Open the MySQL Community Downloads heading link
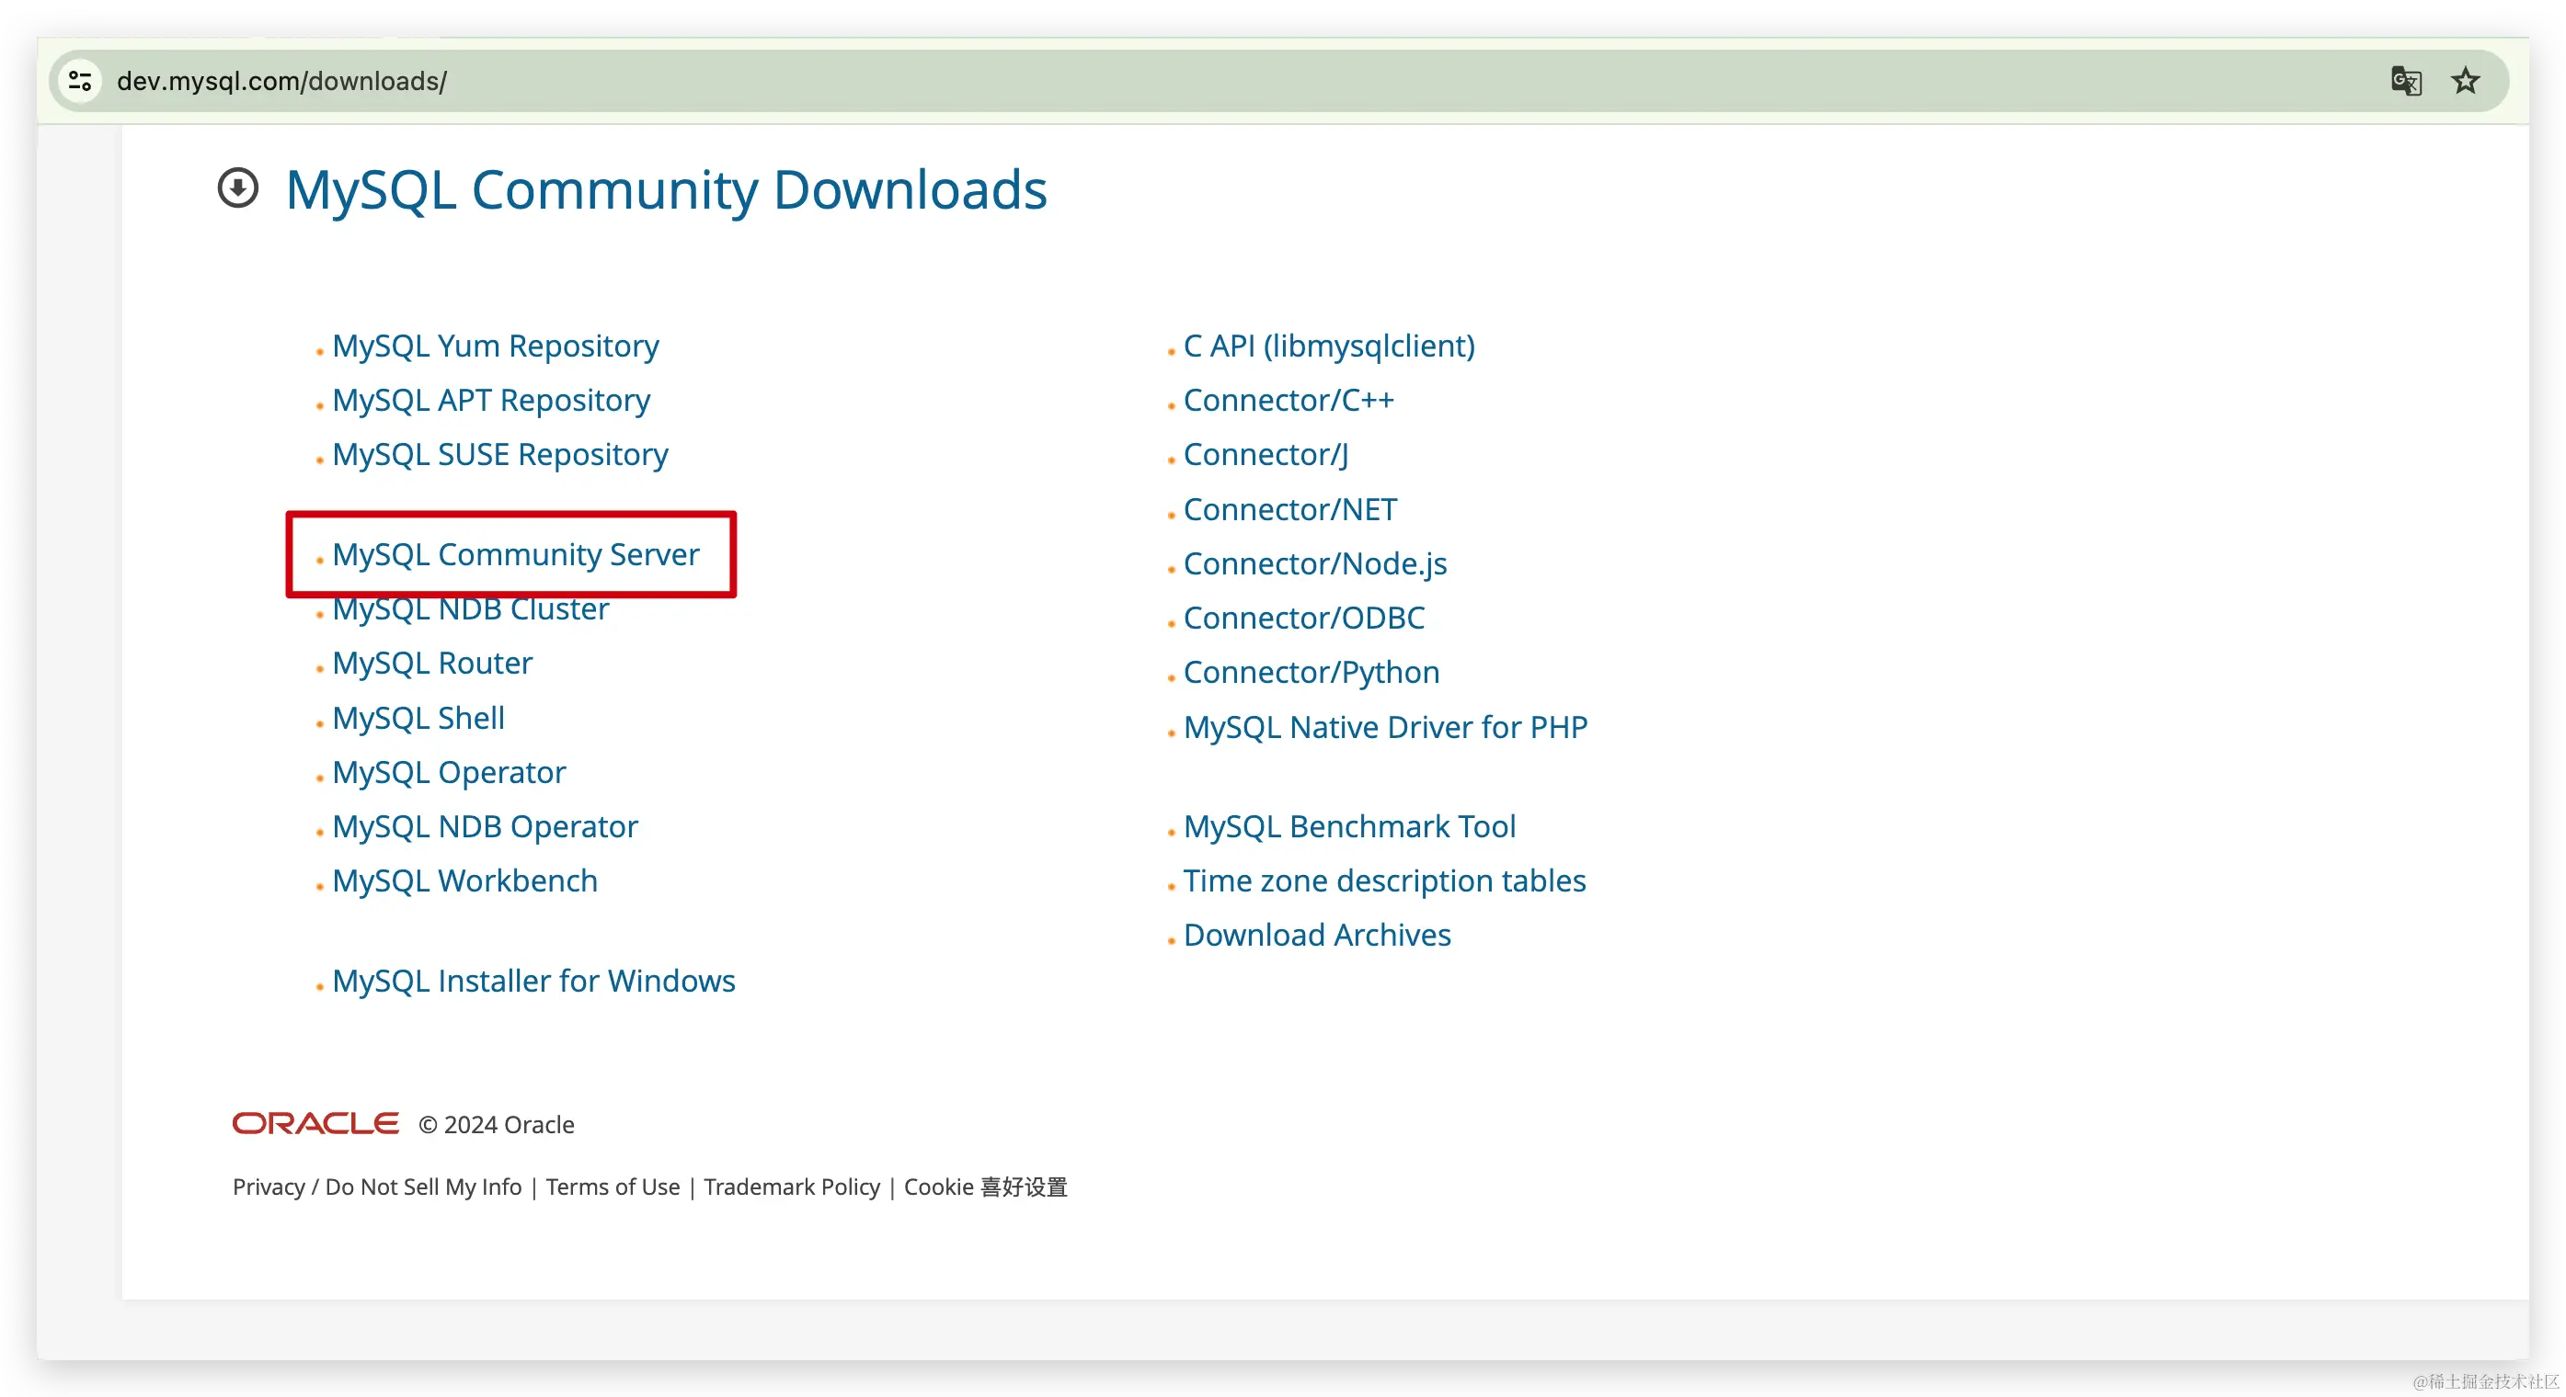 [667, 189]
